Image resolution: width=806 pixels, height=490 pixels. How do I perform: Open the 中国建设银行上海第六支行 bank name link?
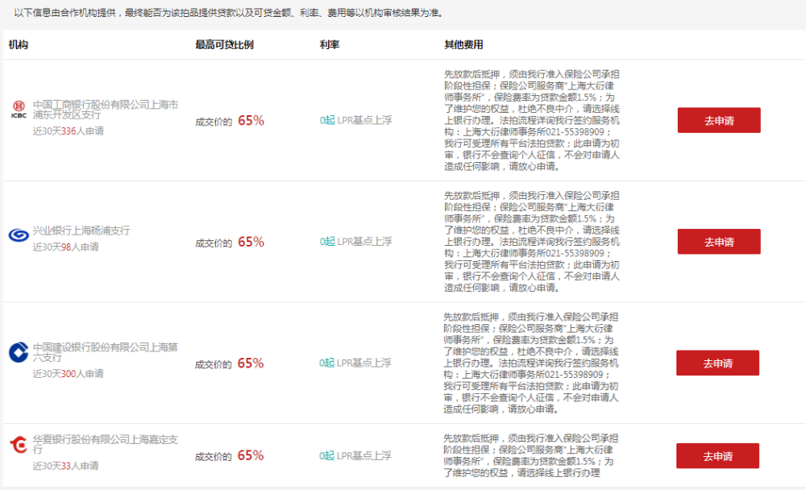pyautogui.click(x=101, y=350)
